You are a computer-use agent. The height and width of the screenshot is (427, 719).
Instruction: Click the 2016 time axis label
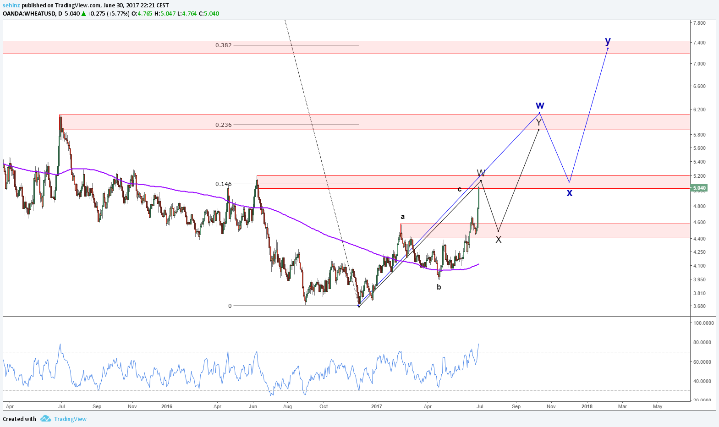pyautogui.click(x=167, y=406)
